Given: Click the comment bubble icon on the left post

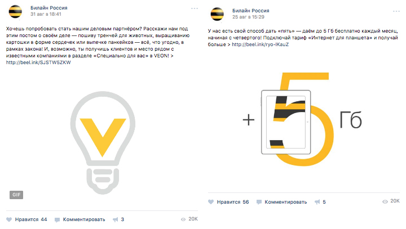Looking at the screenshot, I should (57, 220).
